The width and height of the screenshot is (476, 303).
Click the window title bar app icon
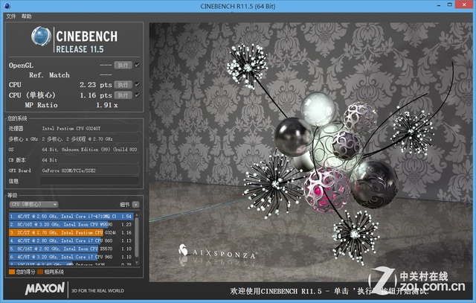tap(7, 5)
